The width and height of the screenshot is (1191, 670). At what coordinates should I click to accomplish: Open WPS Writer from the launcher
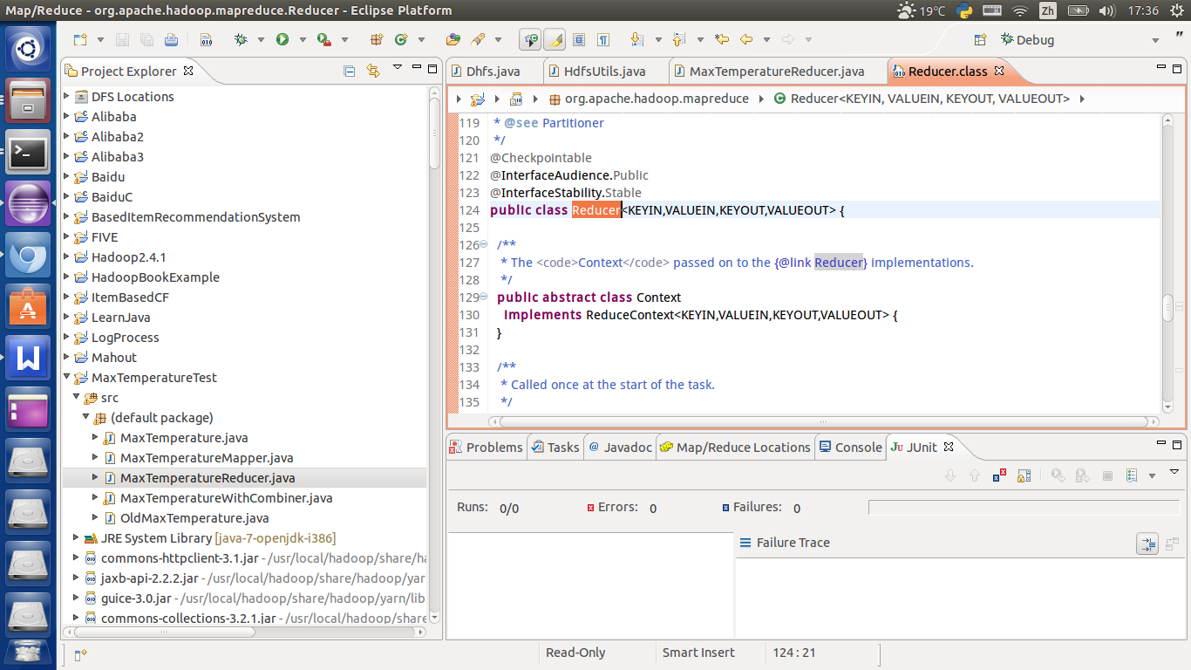28,359
